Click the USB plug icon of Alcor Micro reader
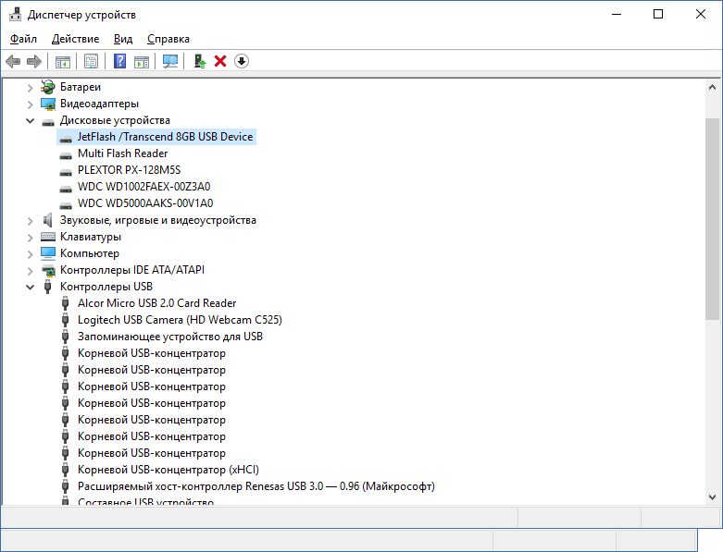The image size is (723, 552). 66,303
